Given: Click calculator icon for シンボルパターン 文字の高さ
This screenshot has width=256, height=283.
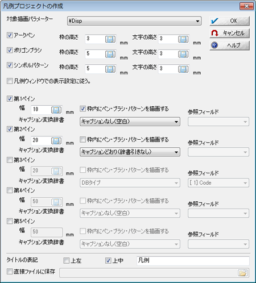Looking at the screenshot, I should pos(183,69).
